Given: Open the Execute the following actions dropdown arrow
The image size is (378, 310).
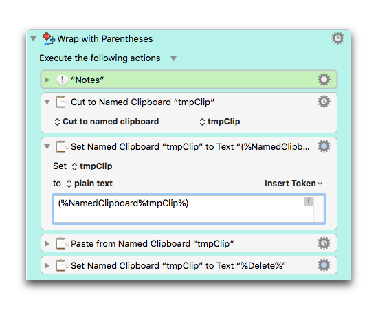Looking at the screenshot, I should [174, 58].
